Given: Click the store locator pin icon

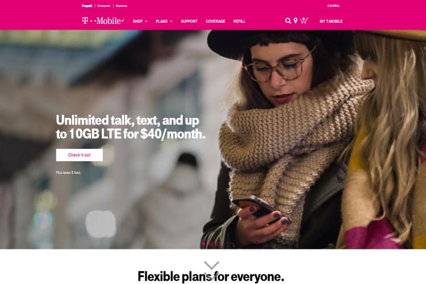Looking at the screenshot, I should point(295,20).
